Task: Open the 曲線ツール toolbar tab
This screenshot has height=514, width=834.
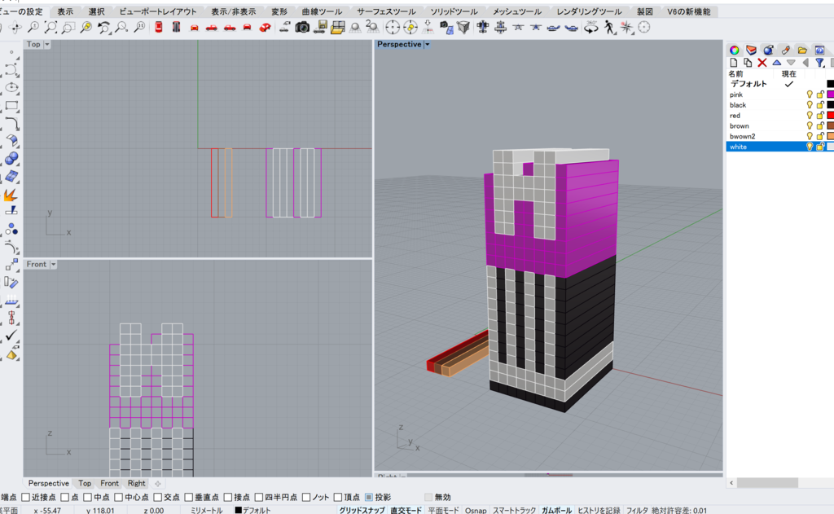Action: (x=322, y=11)
